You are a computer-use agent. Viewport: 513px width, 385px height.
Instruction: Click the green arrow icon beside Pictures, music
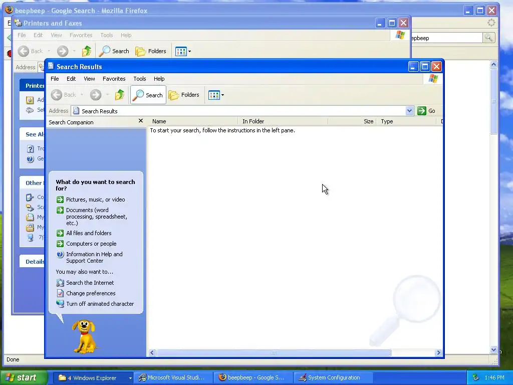click(x=60, y=200)
